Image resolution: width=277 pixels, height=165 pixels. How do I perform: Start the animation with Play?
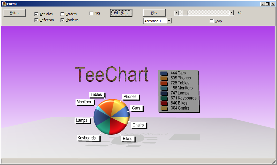click(154, 13)
